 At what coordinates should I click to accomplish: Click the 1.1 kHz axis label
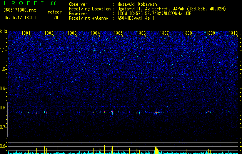(x=3, y=50)
